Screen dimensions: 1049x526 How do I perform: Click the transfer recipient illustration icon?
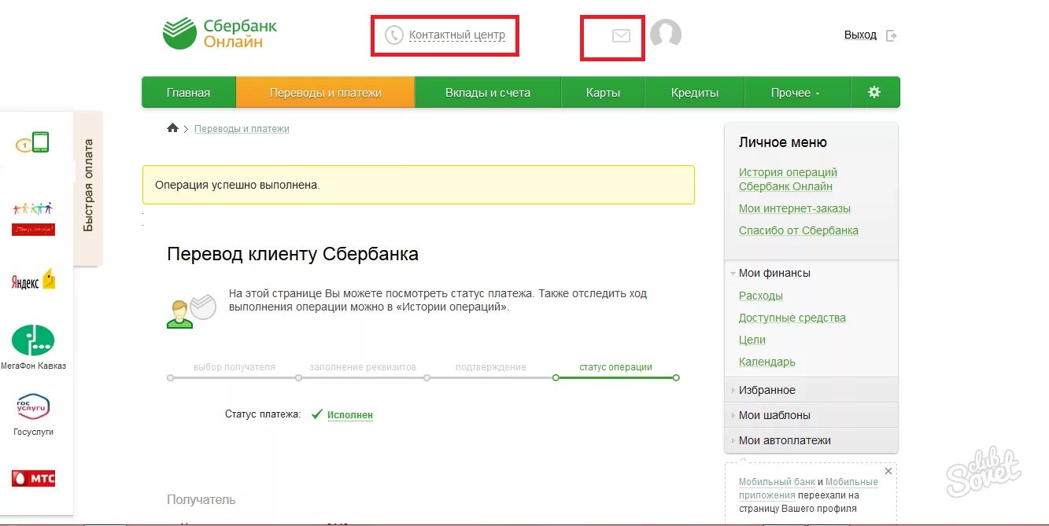pos(191,310)
